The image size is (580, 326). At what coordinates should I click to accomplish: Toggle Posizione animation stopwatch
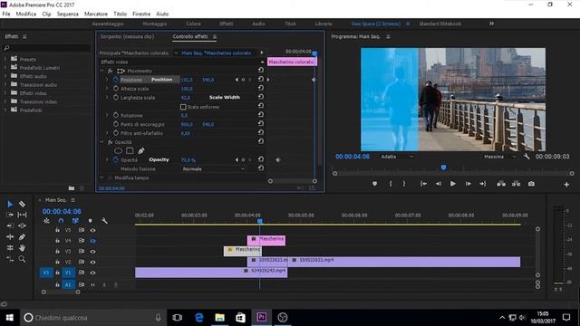(116, 80)
